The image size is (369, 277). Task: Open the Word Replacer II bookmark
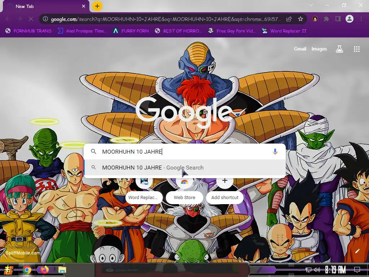point(284,31)
